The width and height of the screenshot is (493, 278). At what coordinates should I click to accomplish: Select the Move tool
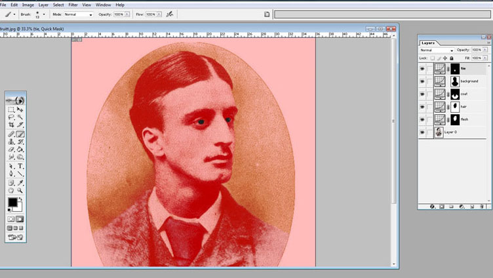[20, 109]
